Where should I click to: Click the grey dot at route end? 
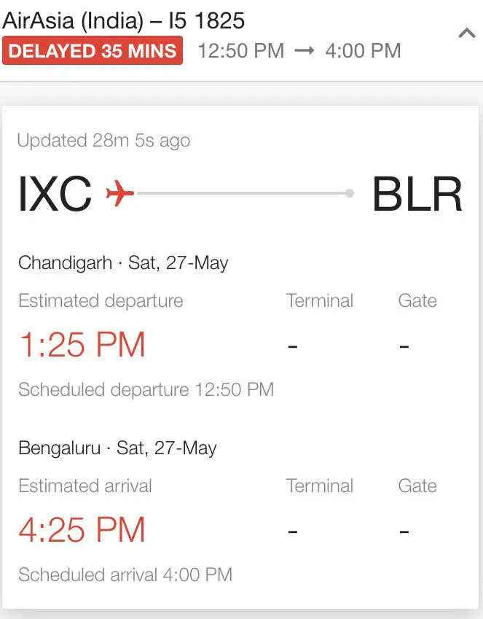coord(350,193)
